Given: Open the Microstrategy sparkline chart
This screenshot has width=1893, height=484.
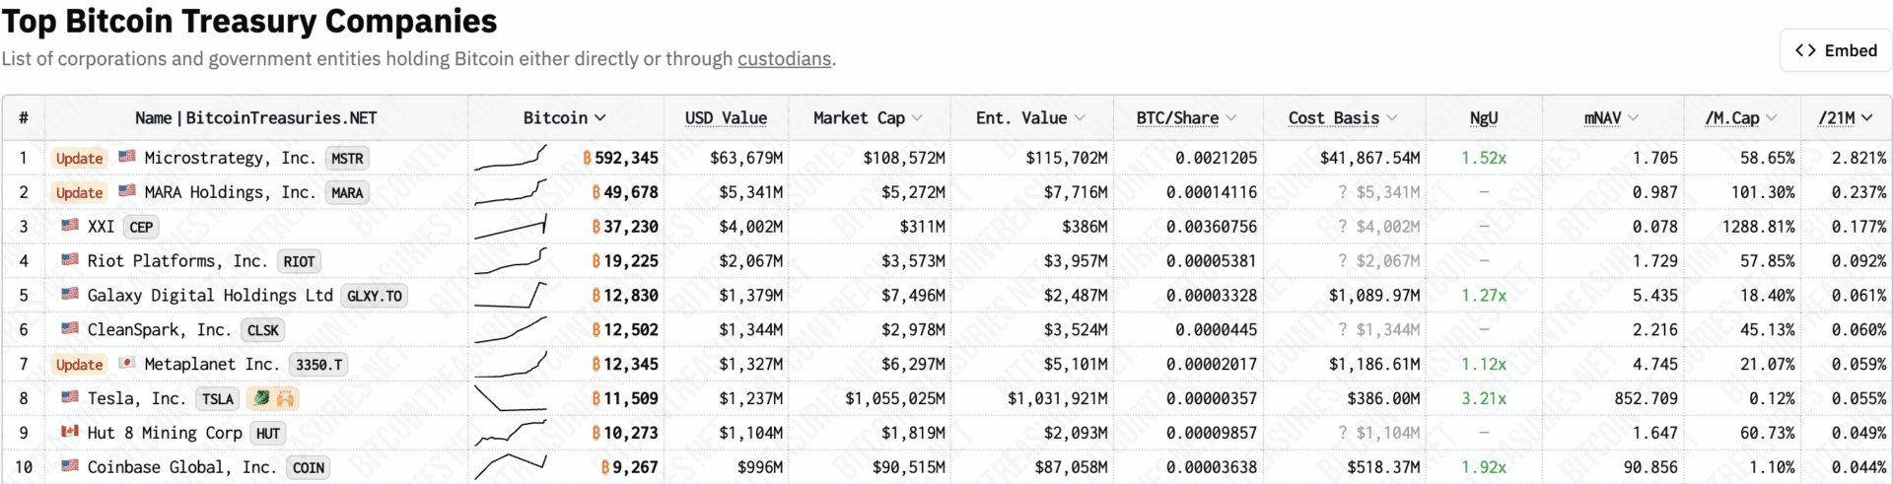Looking at the screenshot, I should click(x=510, y=158).
